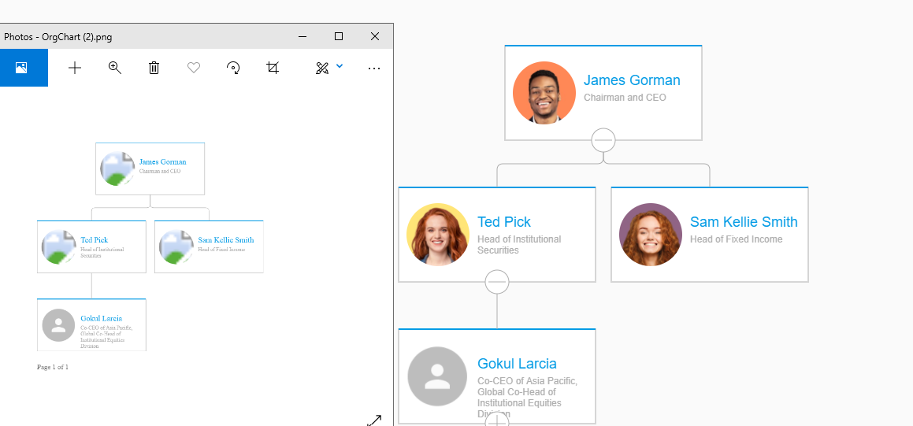Minimize the Photos window
Image resolution: width=913 pixels, height=426 pixels.
(302, 36)
